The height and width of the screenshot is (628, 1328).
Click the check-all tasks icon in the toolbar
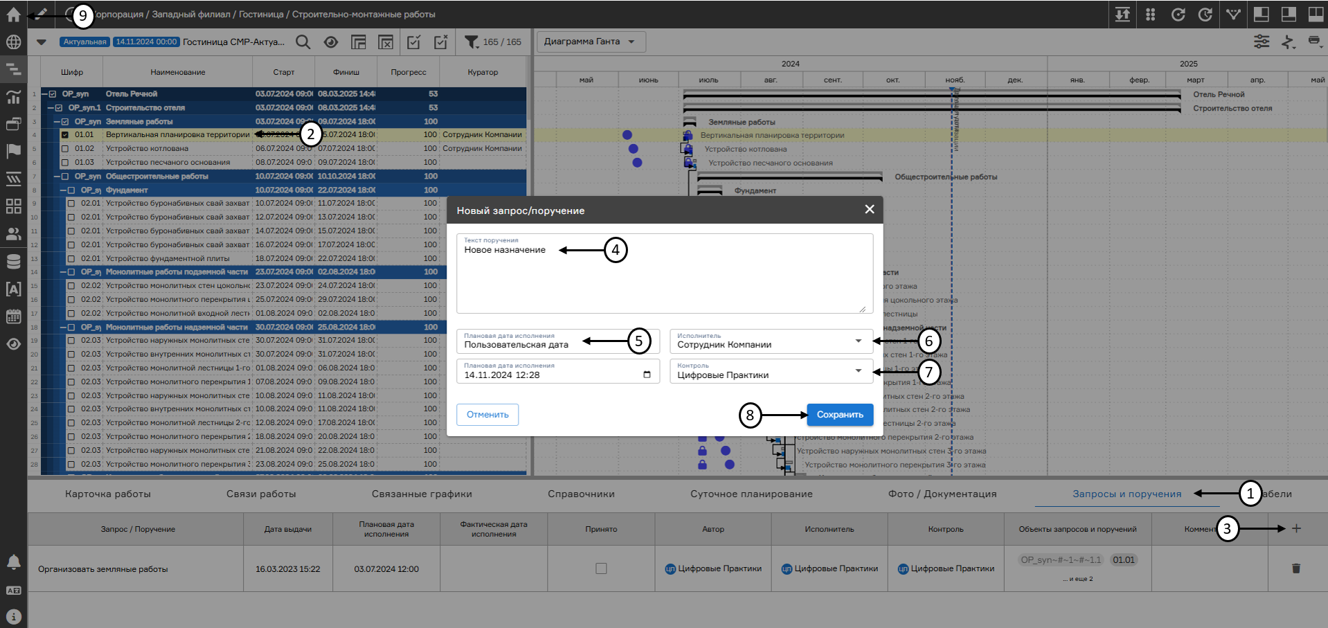coord(413,42)
